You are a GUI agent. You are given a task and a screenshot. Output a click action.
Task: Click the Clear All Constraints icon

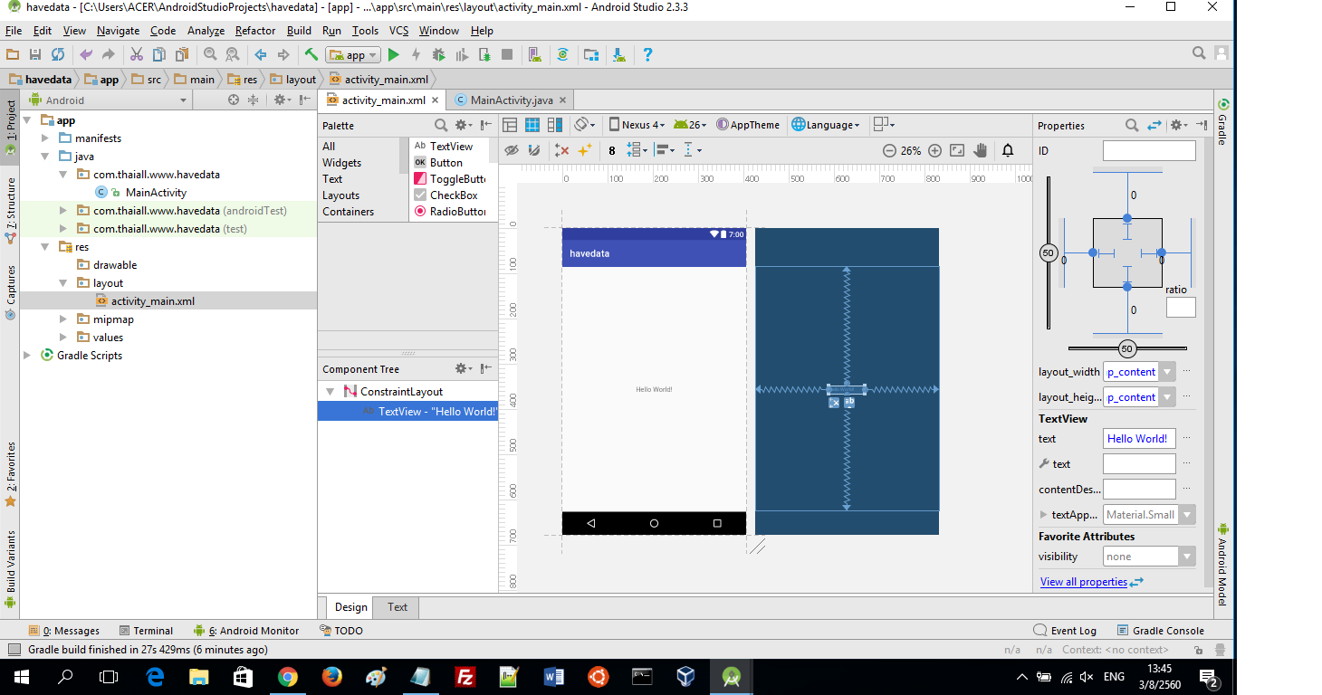[561, 150]
